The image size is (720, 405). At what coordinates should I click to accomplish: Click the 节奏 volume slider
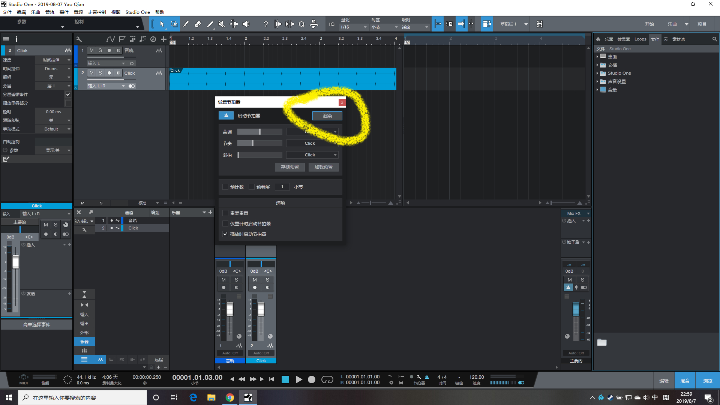259,143
